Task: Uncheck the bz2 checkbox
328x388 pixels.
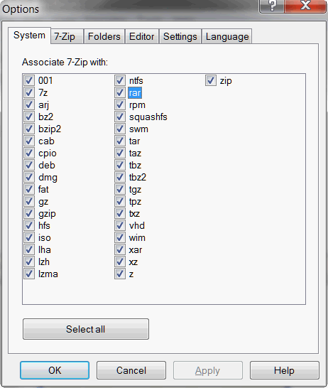Action: (29, 117)
